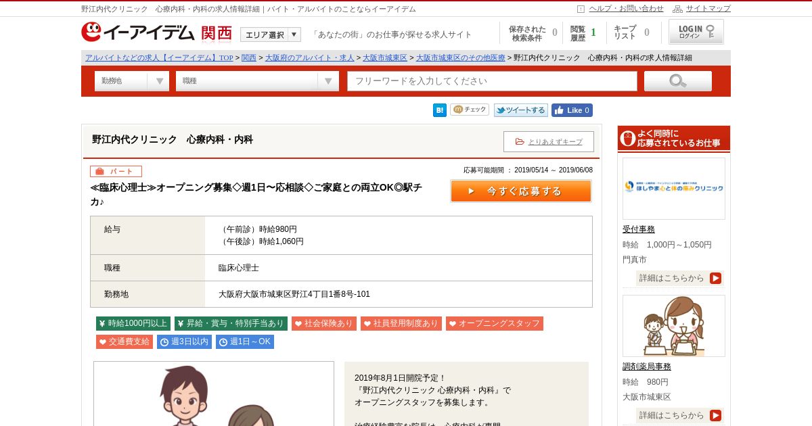Viewport: 812px width, 426px height.
Task: Click 詳細はこちらから for 調剤薬局事務
Action: tap(679, 415)
